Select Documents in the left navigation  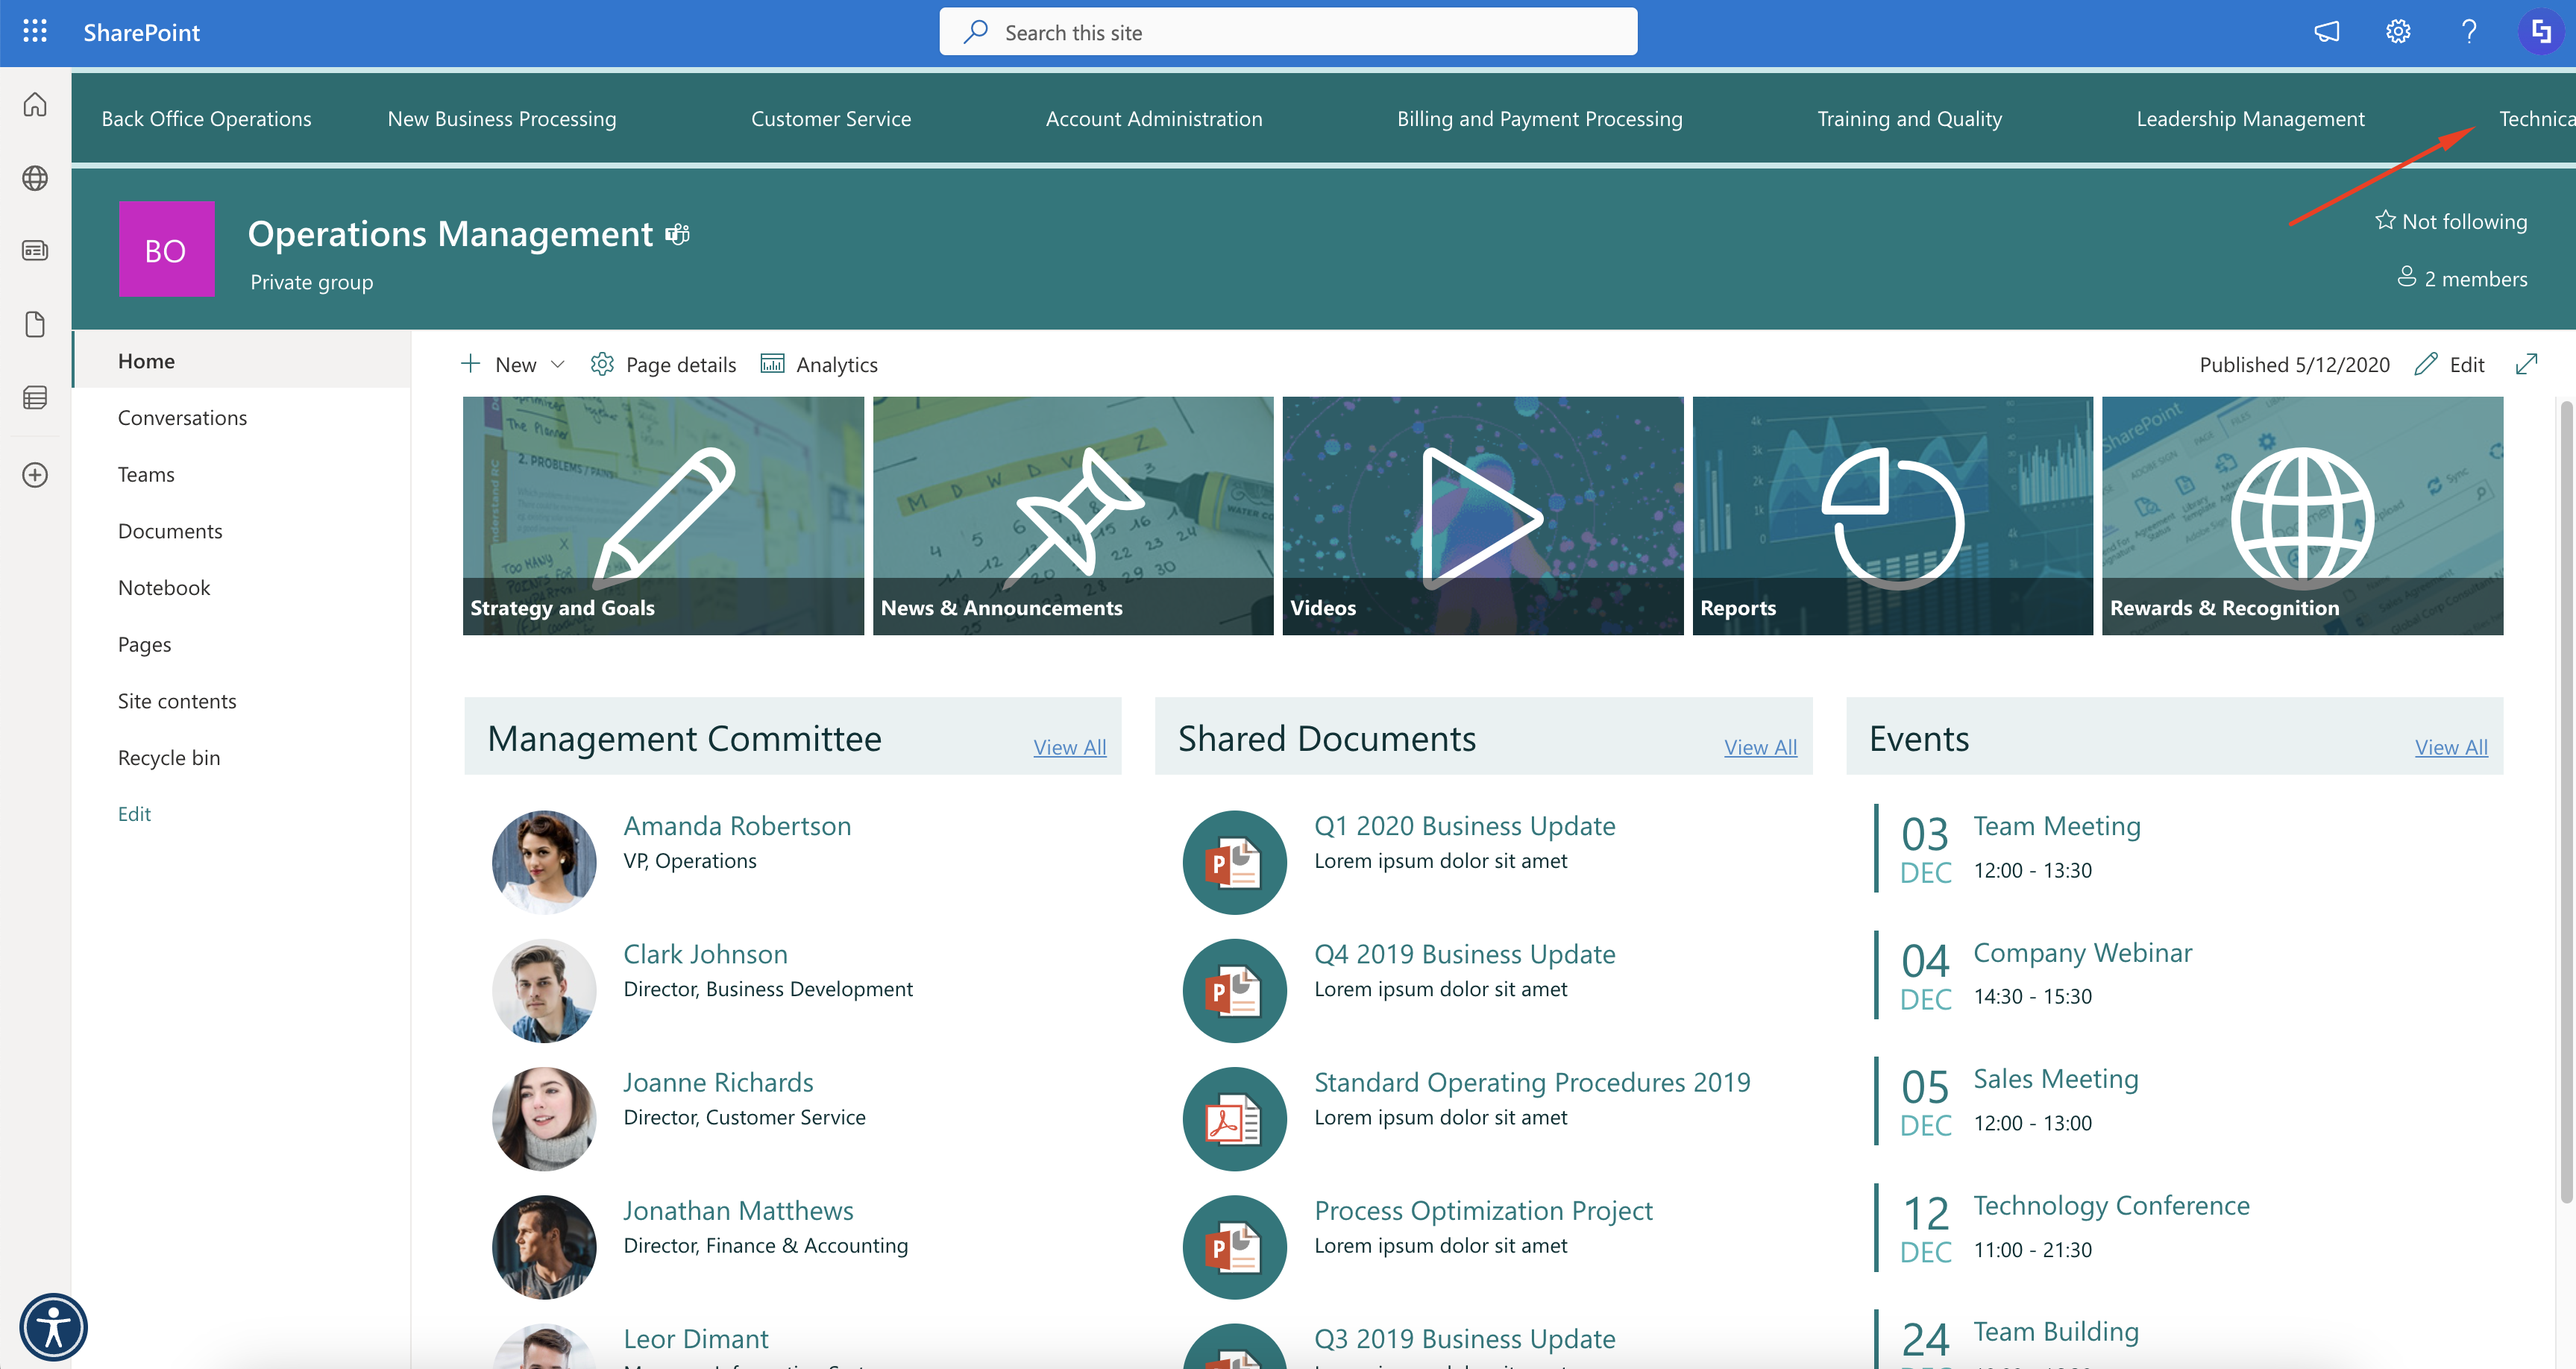tap(170, 531)
